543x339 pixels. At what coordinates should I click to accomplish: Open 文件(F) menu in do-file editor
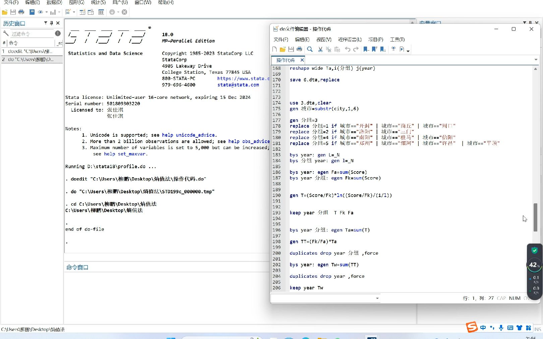coord(281,40)
